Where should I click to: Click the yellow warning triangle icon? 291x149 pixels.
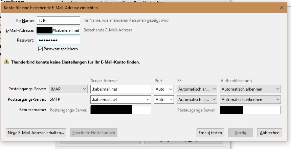click(x=6, y=62)
